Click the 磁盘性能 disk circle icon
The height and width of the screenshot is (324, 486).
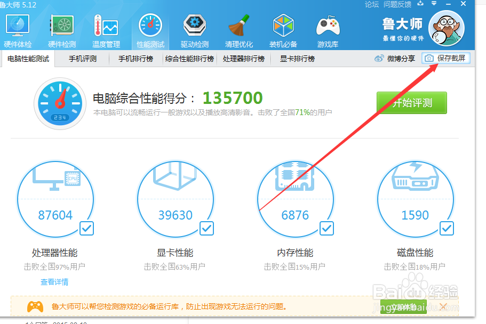click(416, 199)
